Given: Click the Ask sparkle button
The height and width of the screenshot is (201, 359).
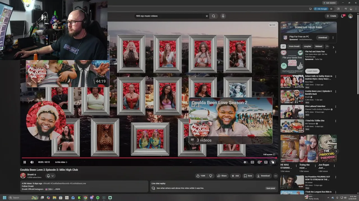Looking at the screenshot, I should tap(235, 176).
